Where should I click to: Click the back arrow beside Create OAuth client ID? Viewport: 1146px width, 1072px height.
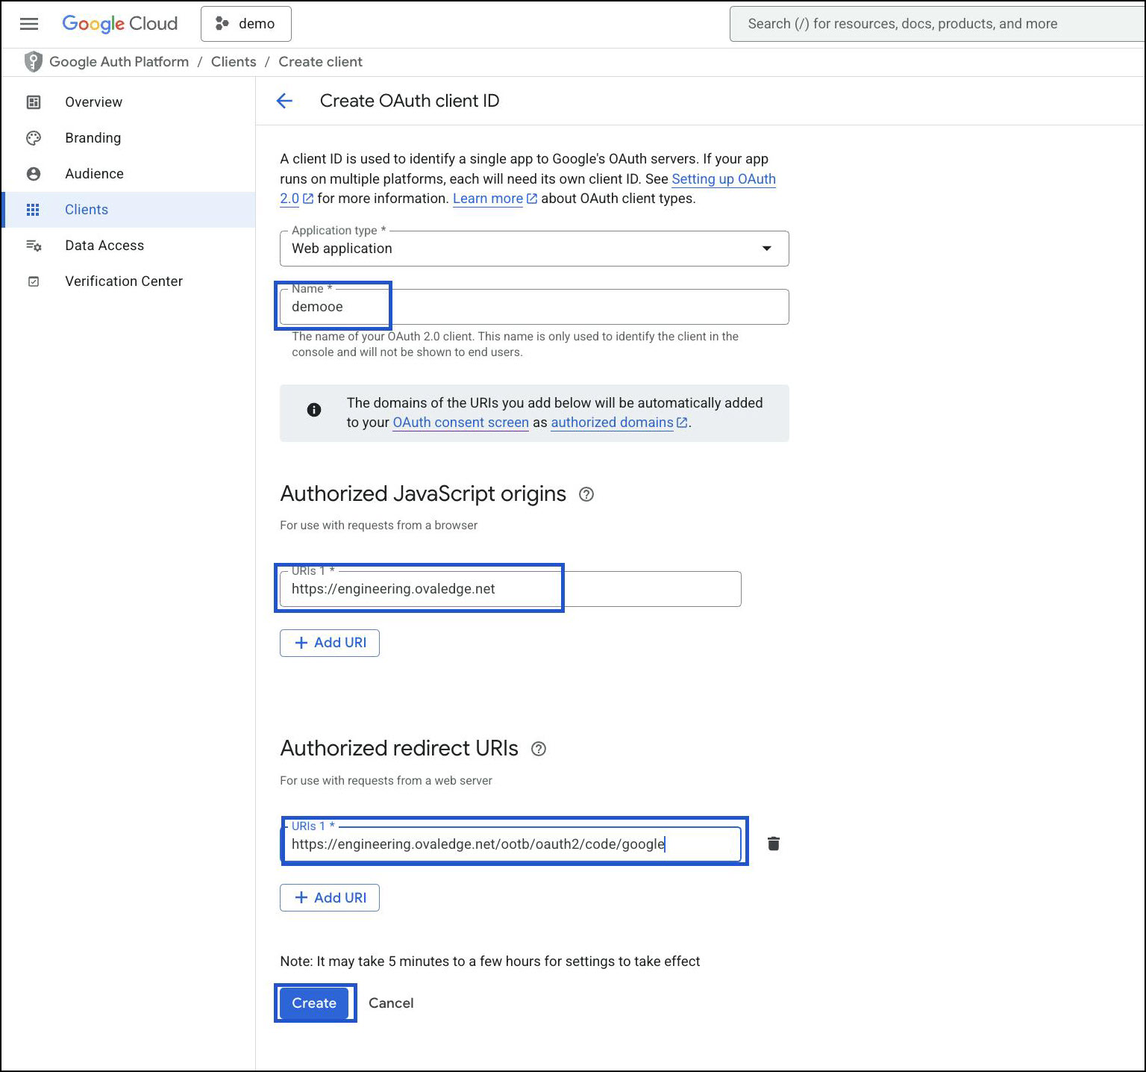[x=284, y=101]
